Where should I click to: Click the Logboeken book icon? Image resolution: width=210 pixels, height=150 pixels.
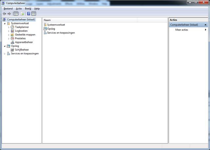tap(12, 31)
